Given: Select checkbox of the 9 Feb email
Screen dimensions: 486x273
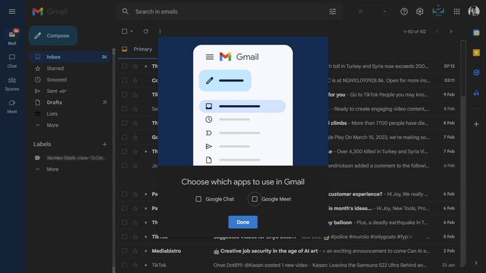Looking at the screenshot, I should click(x=124, y=95).
